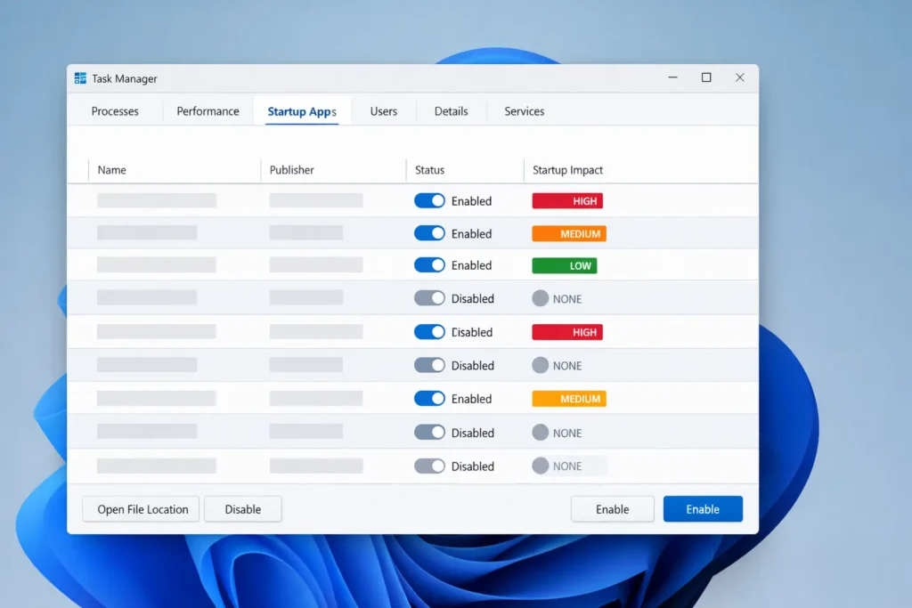912x608 pixels.
Task: Click the HIGH badge on the fifth row
Action: pyautogui.click(x=567, y=331)
